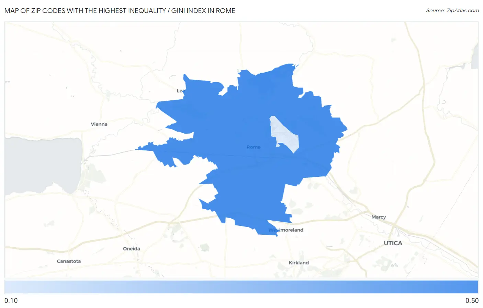
Task: Click the Canastota map label
Action: (x=69, y=261)
